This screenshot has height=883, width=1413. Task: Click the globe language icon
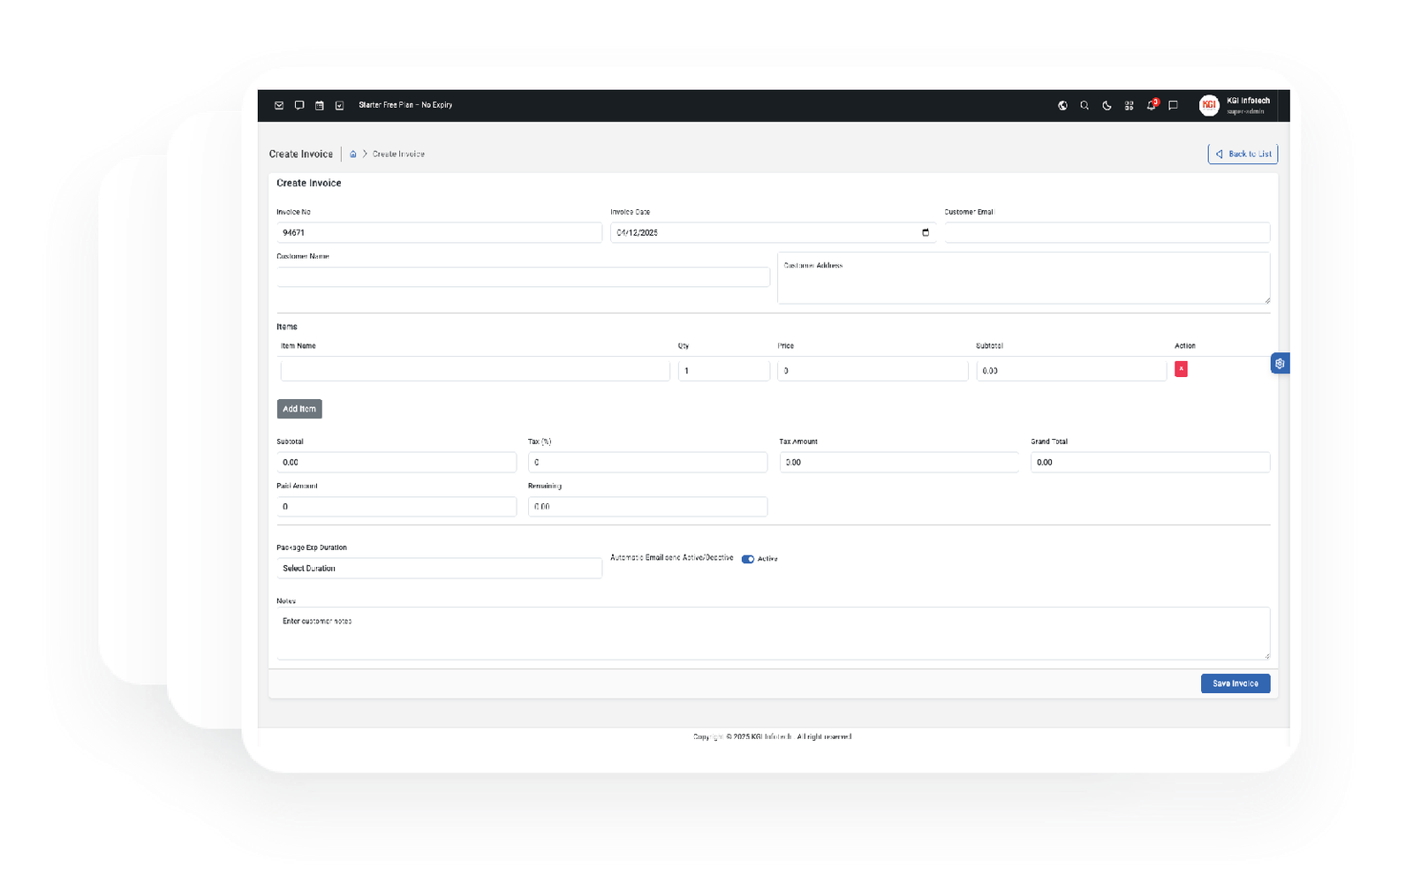click(1062, 105)
